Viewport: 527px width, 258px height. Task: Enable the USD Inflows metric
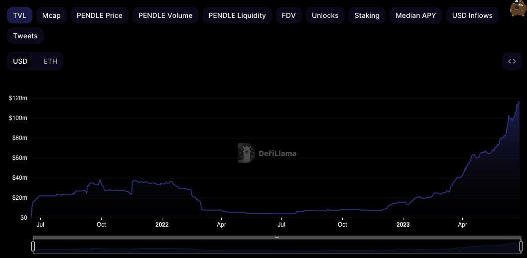pyautogui.click(x=472, y=15)
